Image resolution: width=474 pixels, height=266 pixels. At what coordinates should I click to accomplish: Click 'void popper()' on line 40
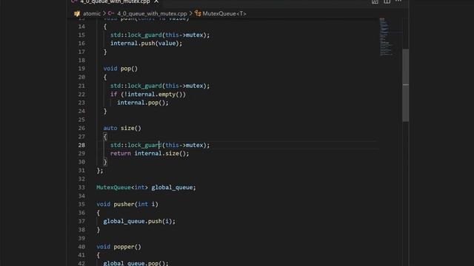pos(118,247)
